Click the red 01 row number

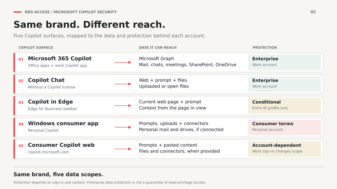21,59
